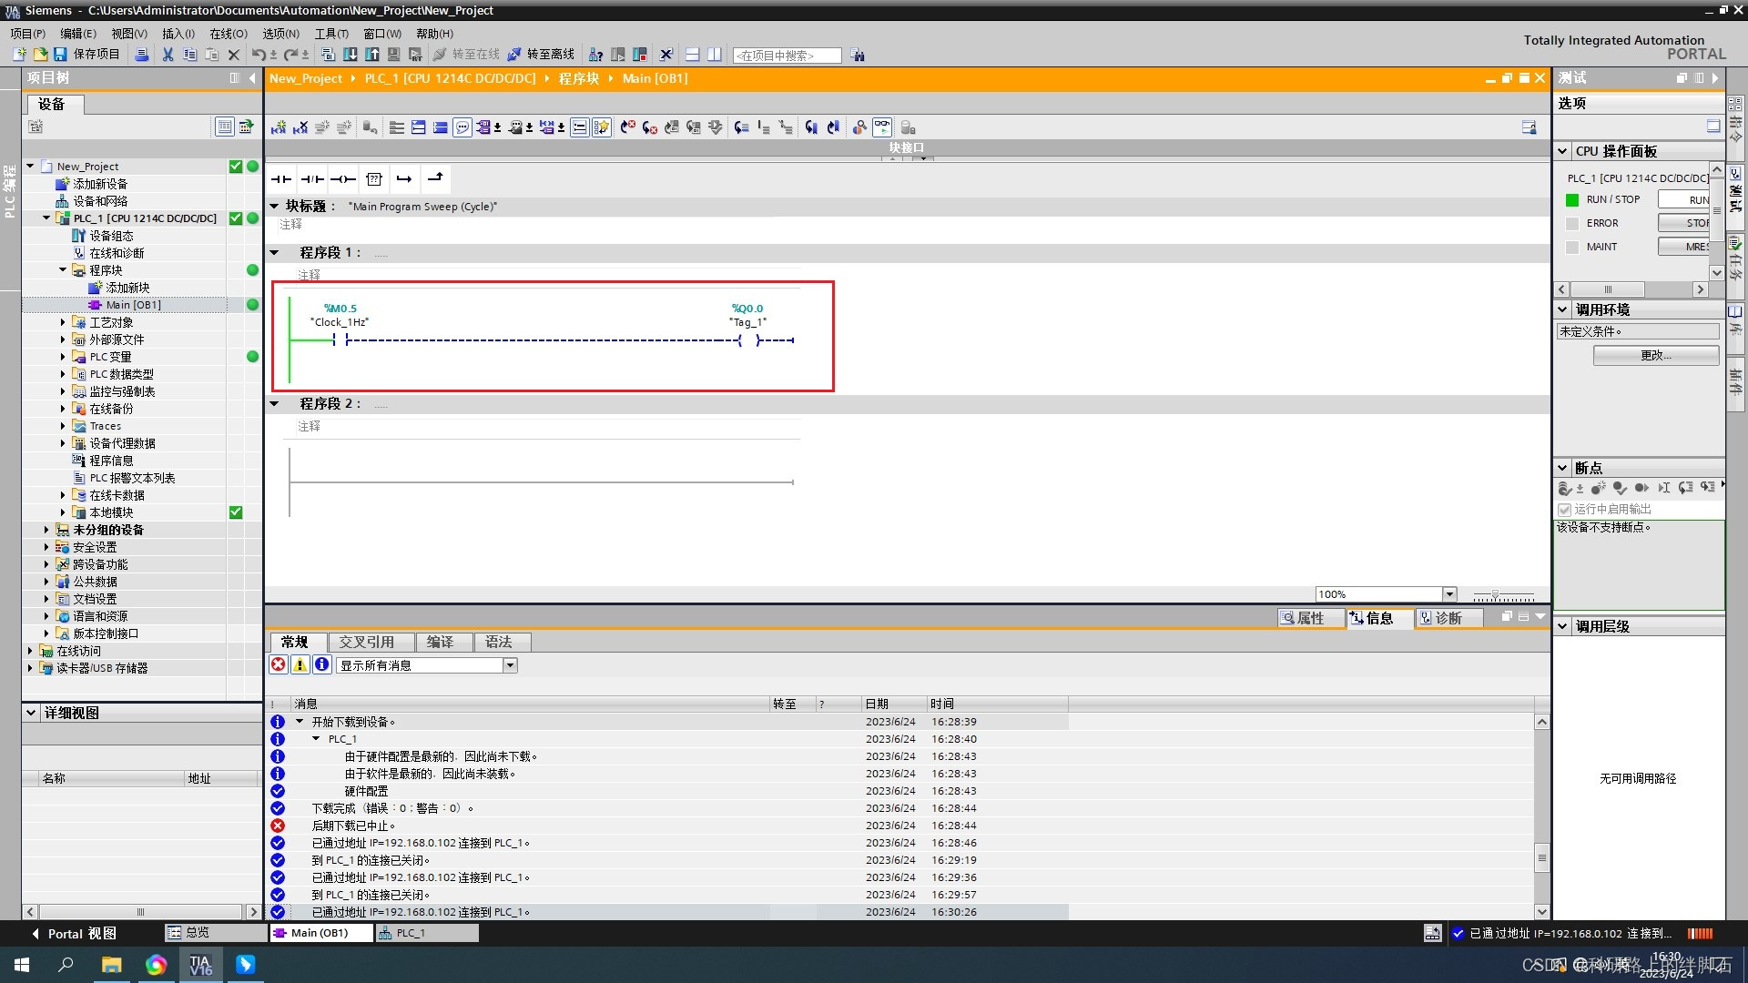Open the PLC_1 editor bar tab
Viewport: 1748px width, 983px height.
pos(428,933)
